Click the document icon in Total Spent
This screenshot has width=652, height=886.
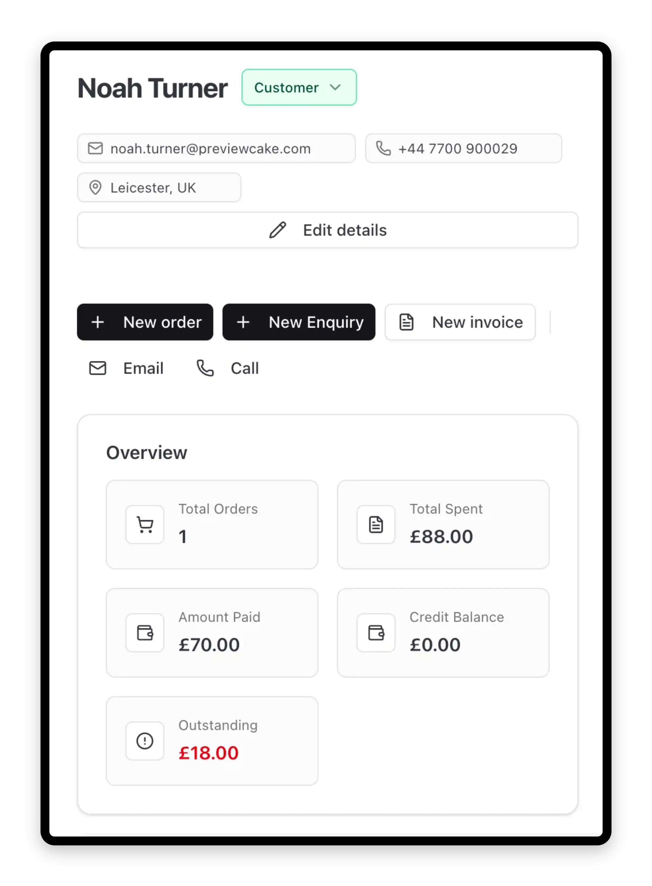pyautogui.click(x=376, y=525)
